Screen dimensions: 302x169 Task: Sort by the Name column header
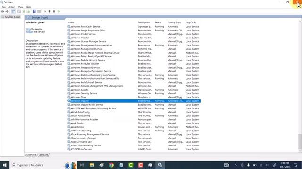click(x=71, y=23)
